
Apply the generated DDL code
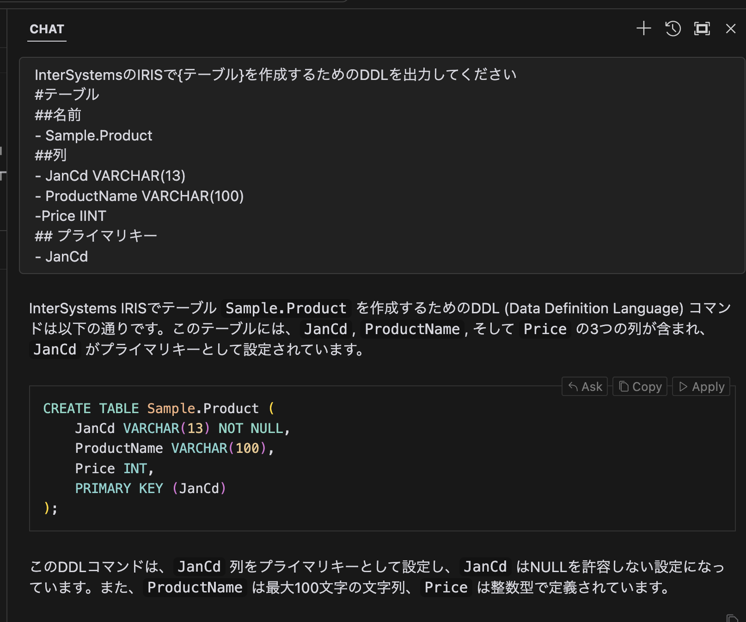(701, 386)
